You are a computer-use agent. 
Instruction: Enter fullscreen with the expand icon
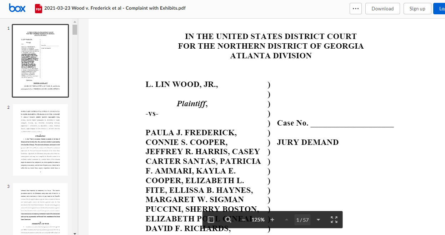coord(334,220)
